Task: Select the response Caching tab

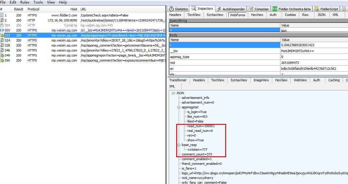Action: pyautogui.click(x=334, y=80)
